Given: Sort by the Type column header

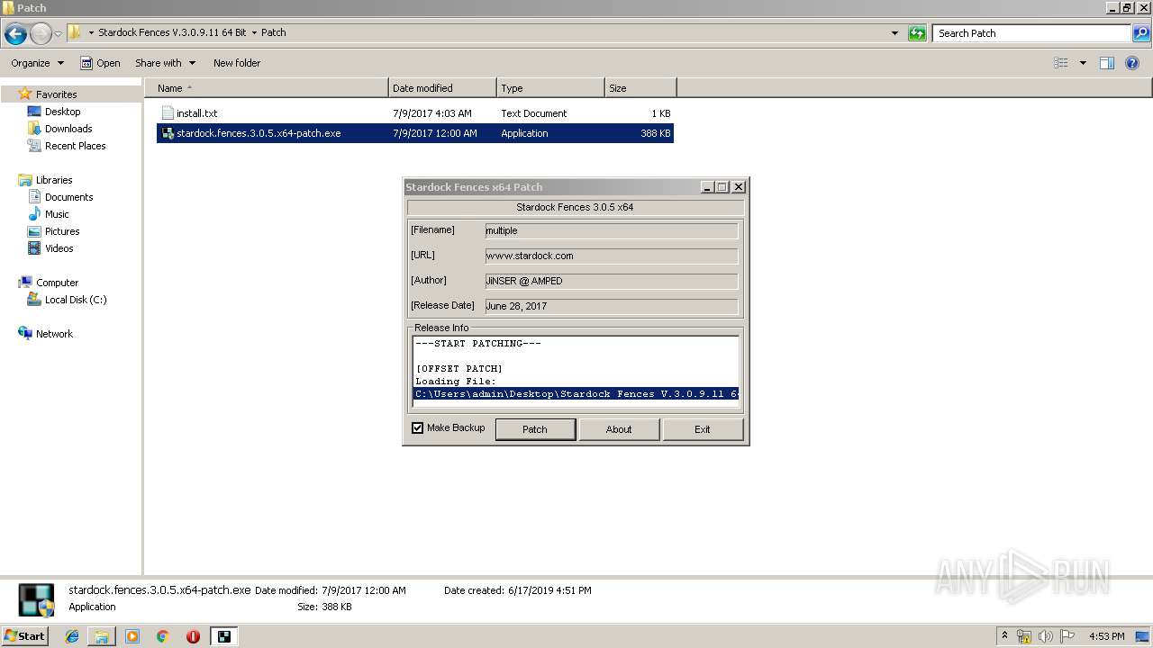Looking at the screenshot, I should (550, 88).
